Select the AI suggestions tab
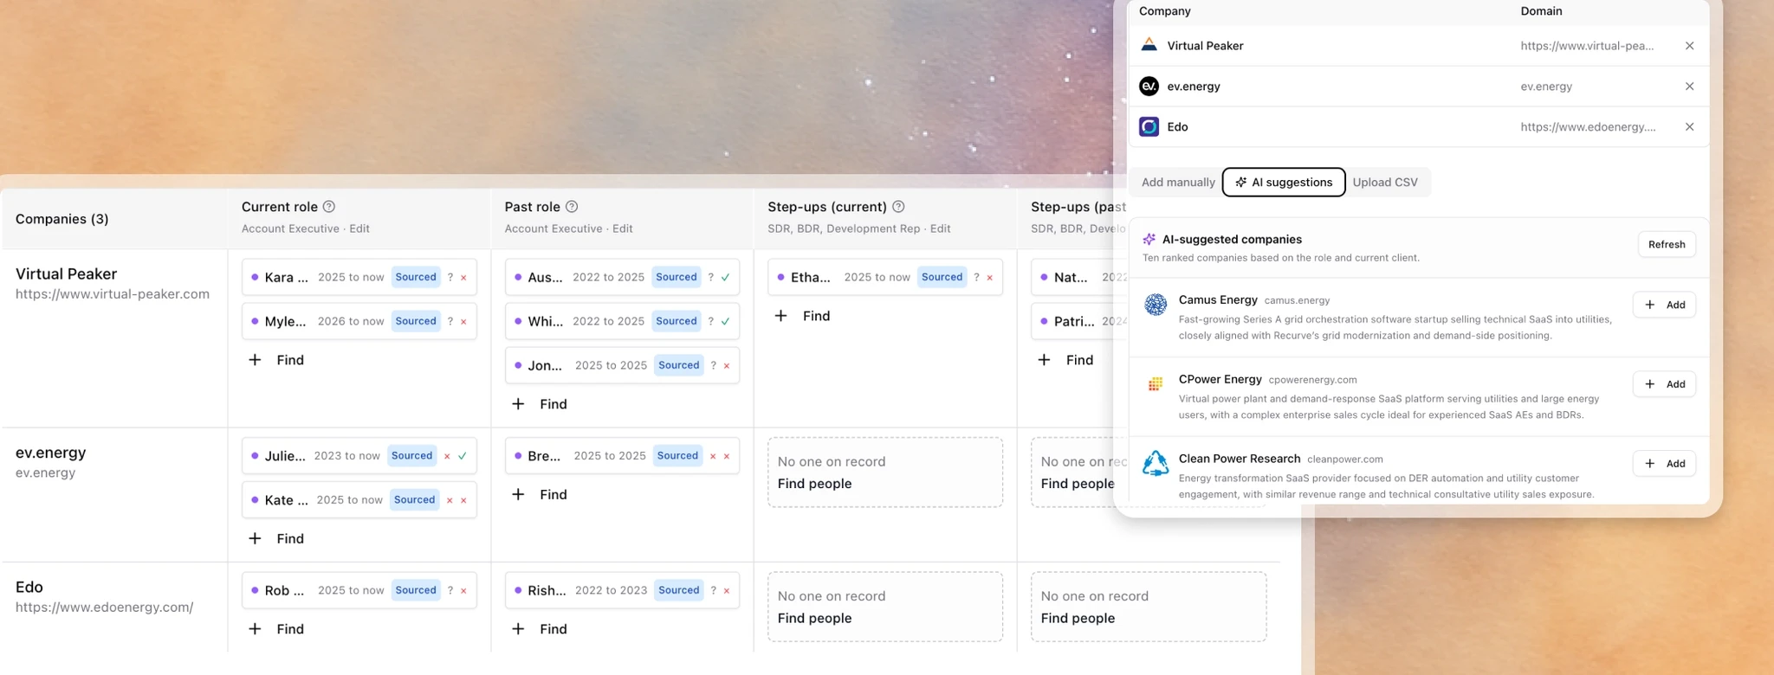This screenshot has width=1774, height=675. coord(1284,183)
